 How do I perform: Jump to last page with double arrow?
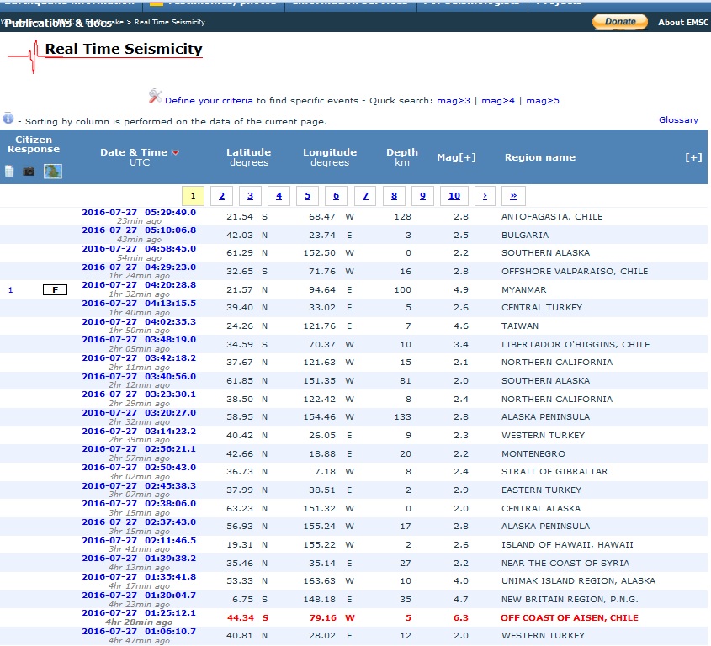point(513,196)
